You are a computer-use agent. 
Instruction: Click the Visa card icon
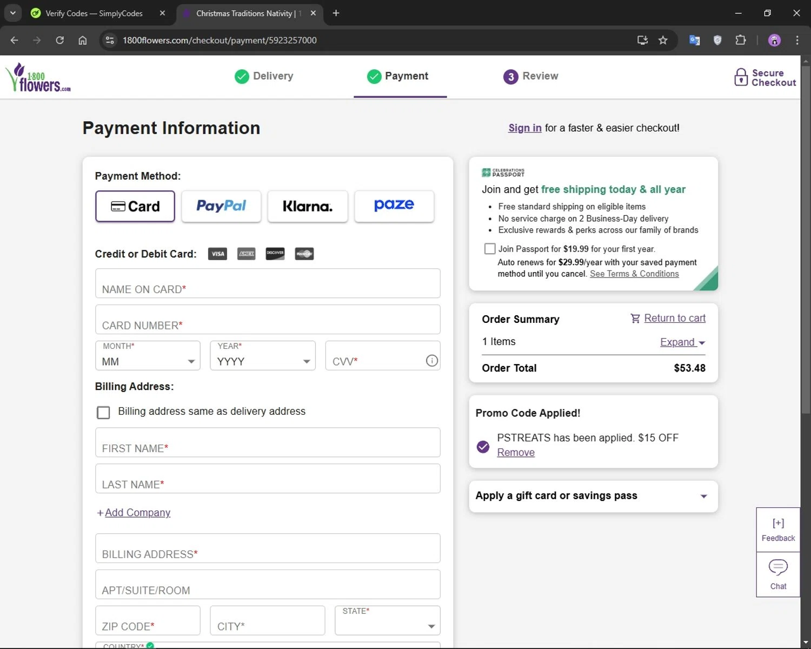pos(217,254)
